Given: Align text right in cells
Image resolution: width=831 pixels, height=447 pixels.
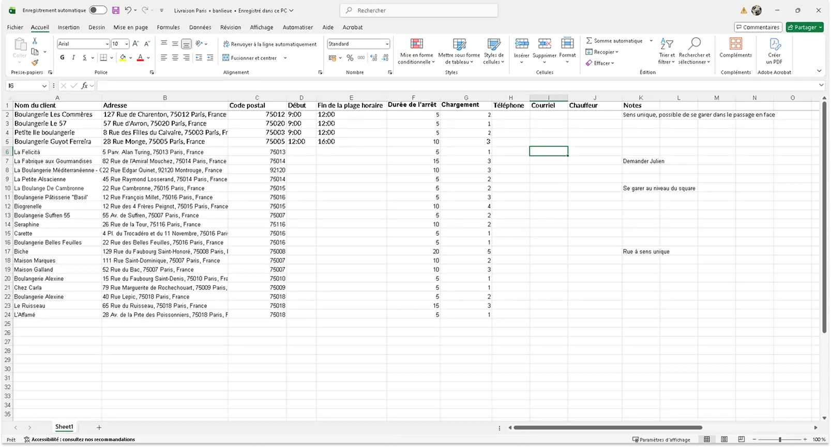Looking at the screenshot, I should coord(186,58).
